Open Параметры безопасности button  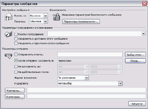tap(81, 21)
